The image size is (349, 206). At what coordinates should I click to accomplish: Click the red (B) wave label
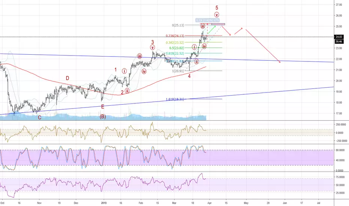click(x=103, y=117)
